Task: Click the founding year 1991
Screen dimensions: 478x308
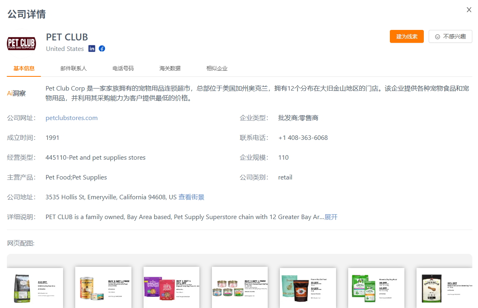Action: coord(53,138)
